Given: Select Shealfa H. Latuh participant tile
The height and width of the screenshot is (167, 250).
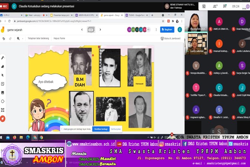Looking at the screenshot, I should coord(219,112).
